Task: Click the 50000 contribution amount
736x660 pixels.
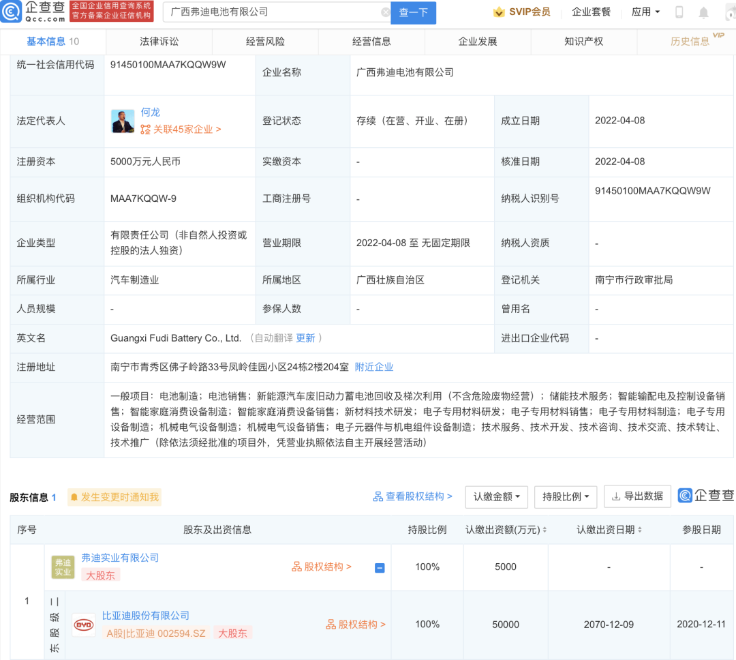Action: coord(506,625)
